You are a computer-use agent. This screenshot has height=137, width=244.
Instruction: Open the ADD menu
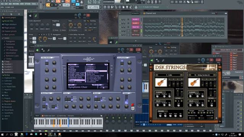10,4
